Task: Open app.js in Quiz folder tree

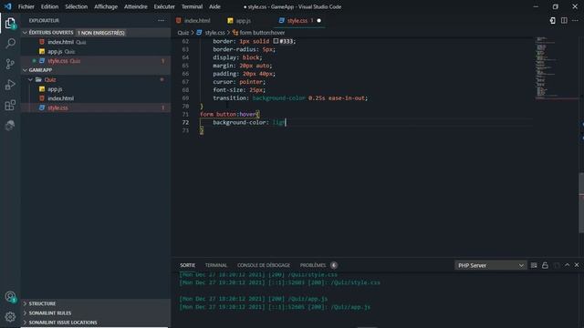Action: (x=95, y=89)
